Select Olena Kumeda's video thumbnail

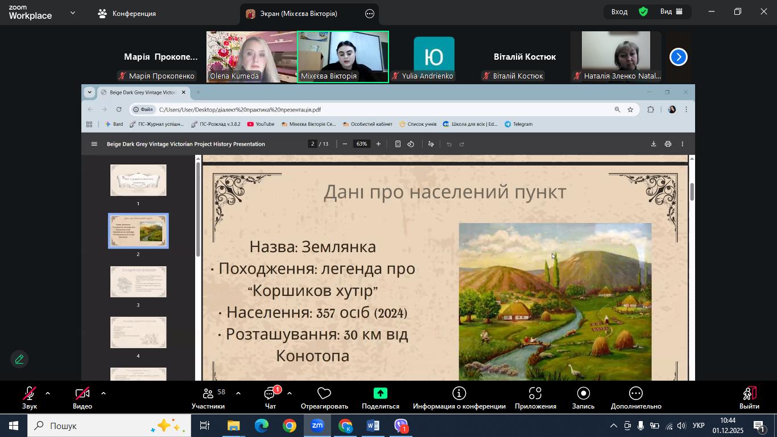tap(251, 57)
